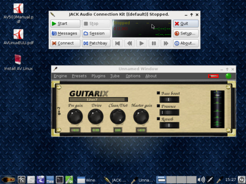Start the JACK server

(65, 24)
